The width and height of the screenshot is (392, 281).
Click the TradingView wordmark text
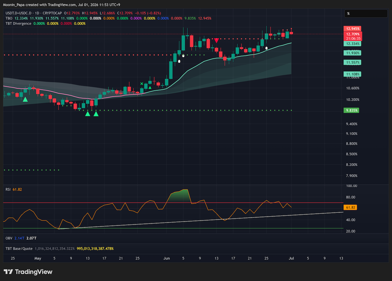(x=34, y=272)
